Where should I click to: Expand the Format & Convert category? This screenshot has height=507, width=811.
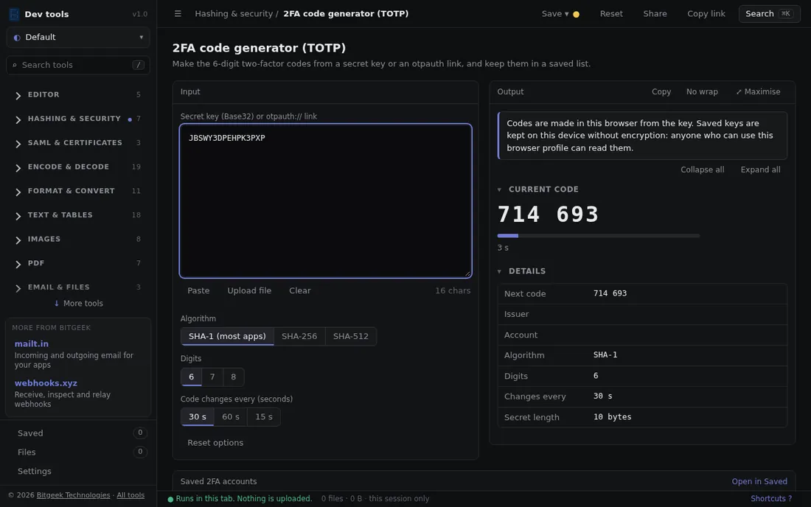[x=78, y=191]
